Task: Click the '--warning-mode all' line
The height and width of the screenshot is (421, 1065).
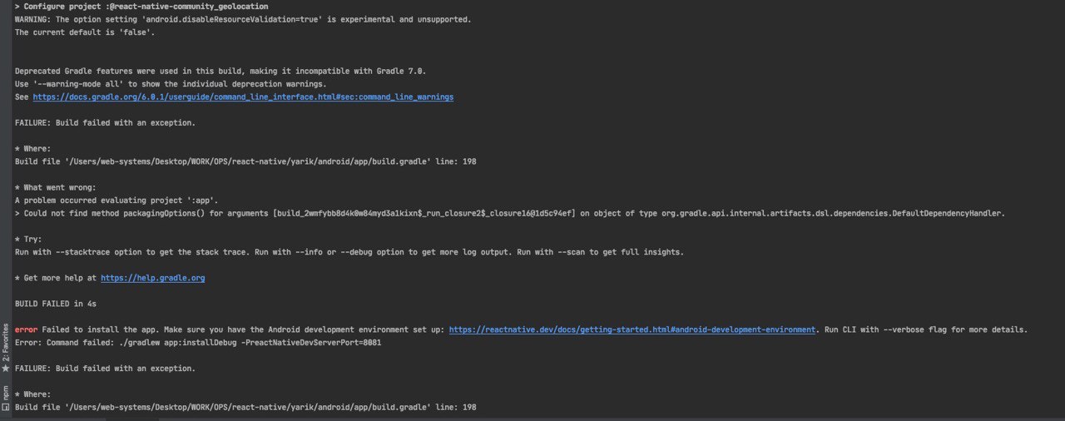Action: point(171,84)
